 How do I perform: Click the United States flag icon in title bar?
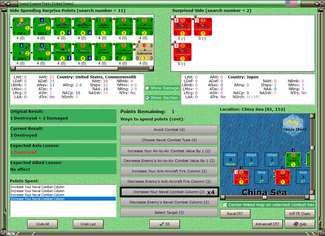pyautogui.click(x=291, y=4)
